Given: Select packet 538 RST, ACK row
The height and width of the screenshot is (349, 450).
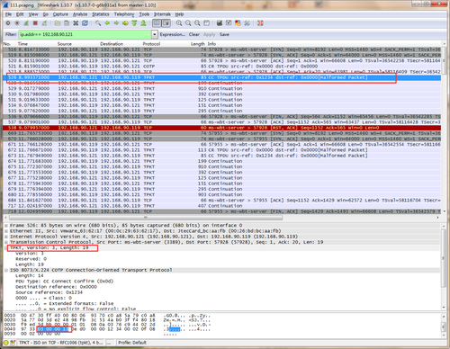Looking at the screenshot, I should pyautogui.click(x=222, y=128).
